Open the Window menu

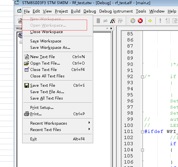[157, 11]
